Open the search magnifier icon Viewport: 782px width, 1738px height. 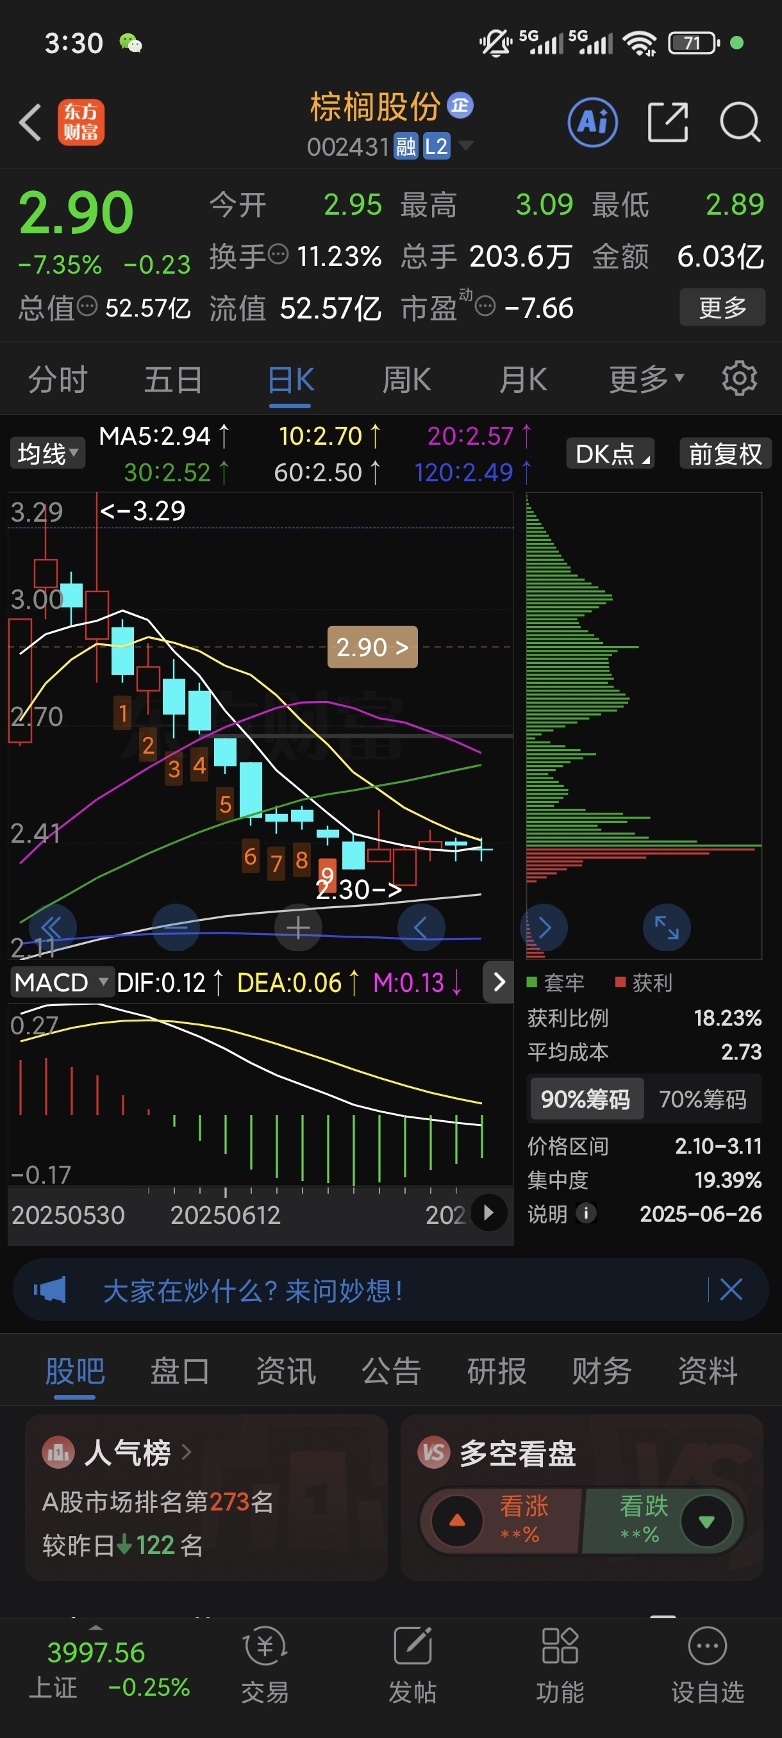740,122
